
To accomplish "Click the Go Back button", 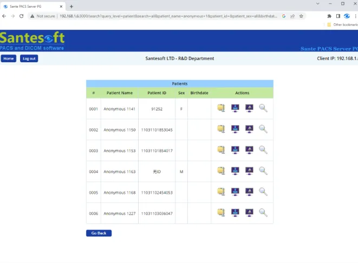I will tap(99, 233).
